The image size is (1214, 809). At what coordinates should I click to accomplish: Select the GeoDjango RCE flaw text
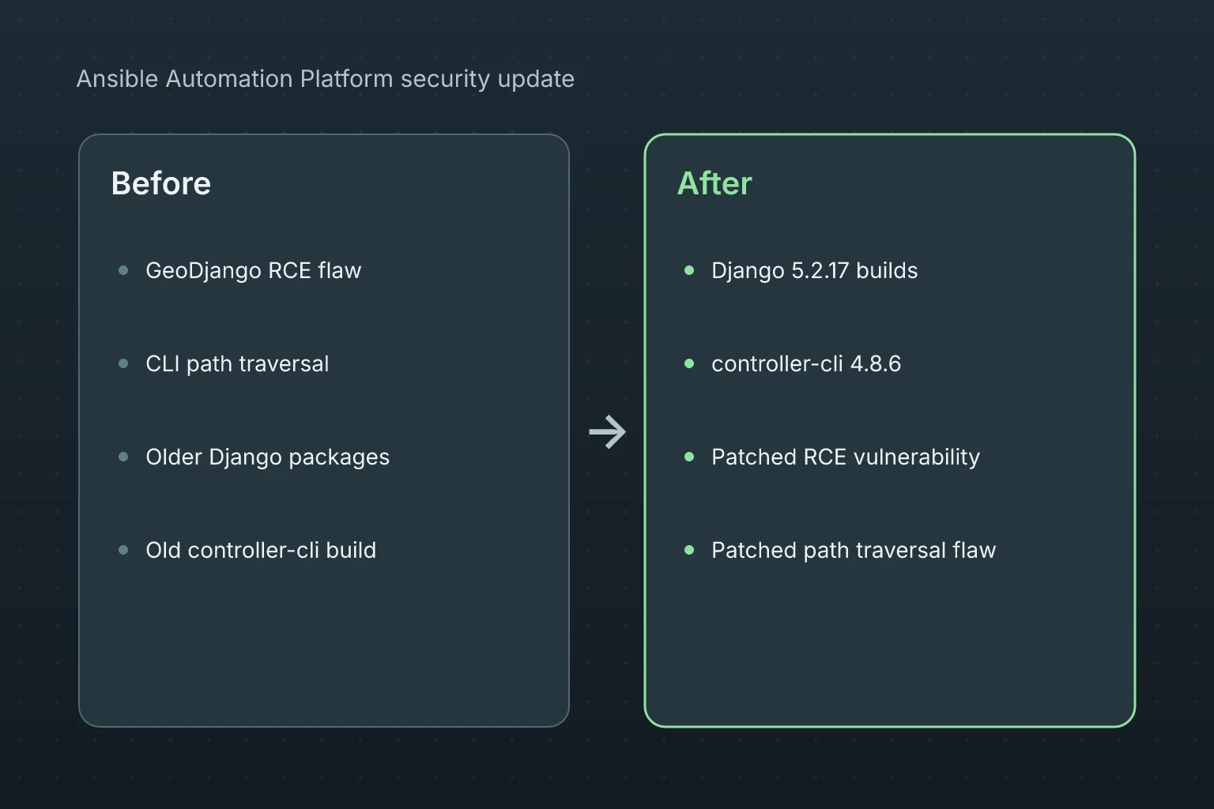coord(254,270)
